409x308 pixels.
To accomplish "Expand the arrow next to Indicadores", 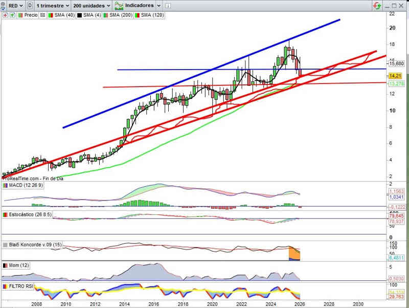I will (x=159, y=6).
